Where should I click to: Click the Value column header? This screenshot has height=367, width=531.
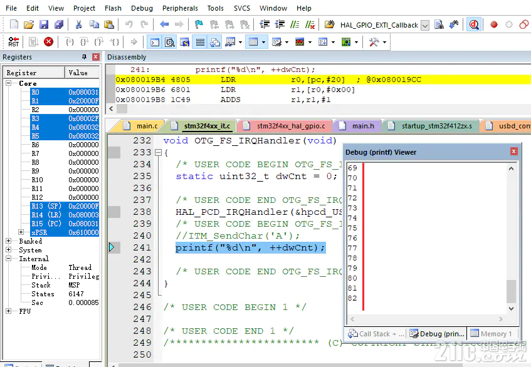coord(82,73)
